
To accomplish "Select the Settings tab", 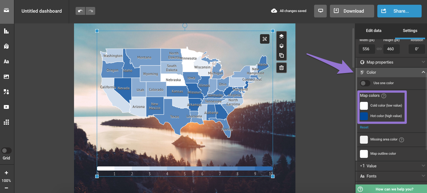I will [x=410, y=31].
